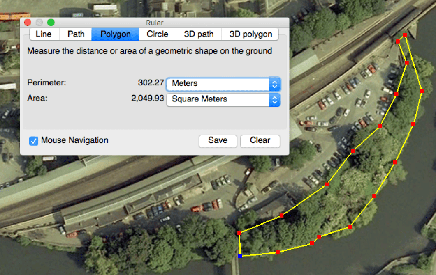
Task: Open the perimeter Meters unit dropdown
Action: (223, 84)
